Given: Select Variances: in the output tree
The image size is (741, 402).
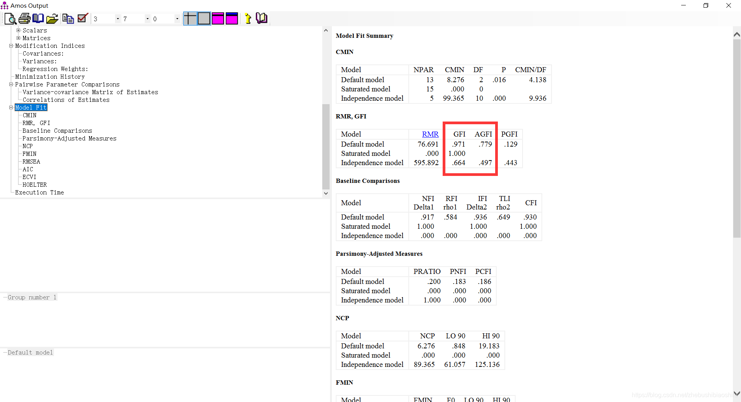Looking at the screenshot, I should pos(40,61).
